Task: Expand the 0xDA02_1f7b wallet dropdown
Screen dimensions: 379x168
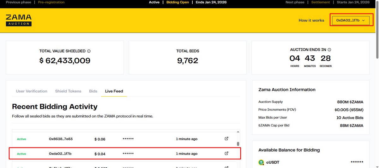Action: 351,20
